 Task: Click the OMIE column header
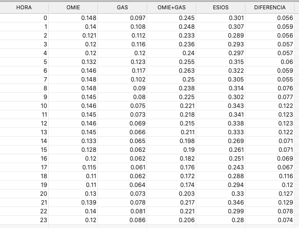click(x=73, y=7)
